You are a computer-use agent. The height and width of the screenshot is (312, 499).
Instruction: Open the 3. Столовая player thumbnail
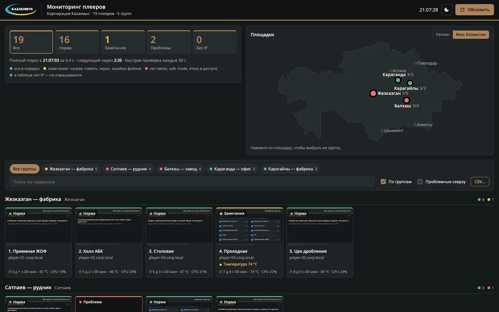pos(179,225)
